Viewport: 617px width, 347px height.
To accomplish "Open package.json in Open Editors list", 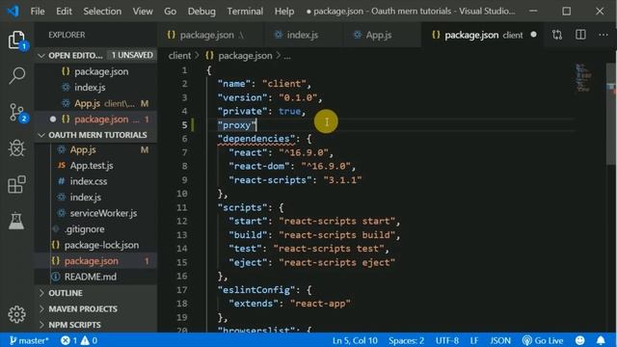I will [x=95, y=71].
